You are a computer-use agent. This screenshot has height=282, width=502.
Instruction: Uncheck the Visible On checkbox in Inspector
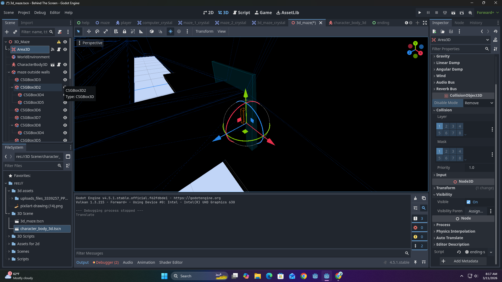pyautogui.click(x=469, y=202)
